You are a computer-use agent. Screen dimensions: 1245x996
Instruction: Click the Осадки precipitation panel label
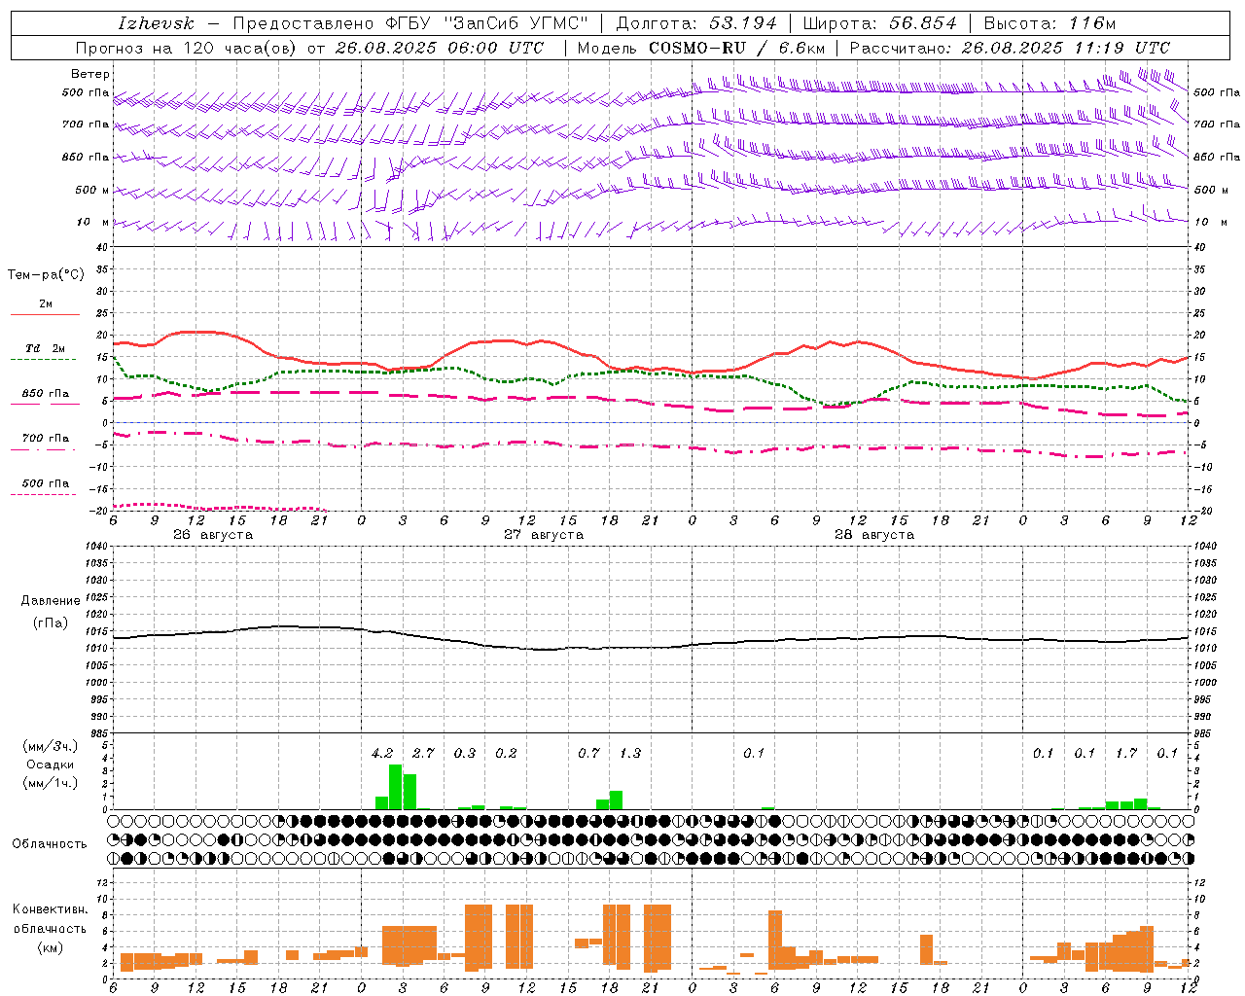click(50, 765)
